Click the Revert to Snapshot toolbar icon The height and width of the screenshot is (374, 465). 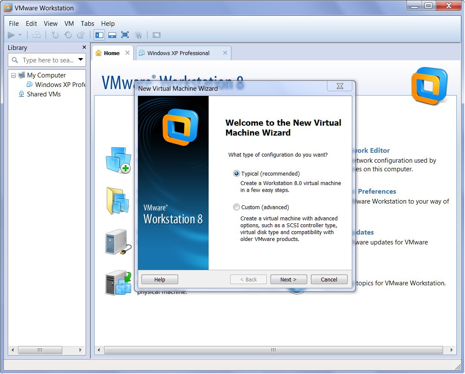click(68, 35)
